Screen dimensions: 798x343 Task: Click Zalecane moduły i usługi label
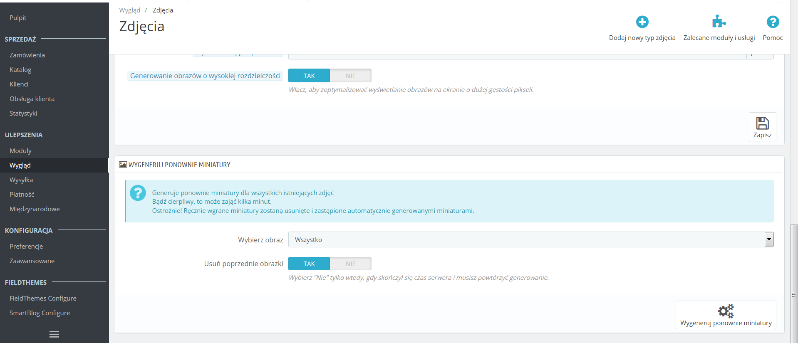[x=719, y=38]
